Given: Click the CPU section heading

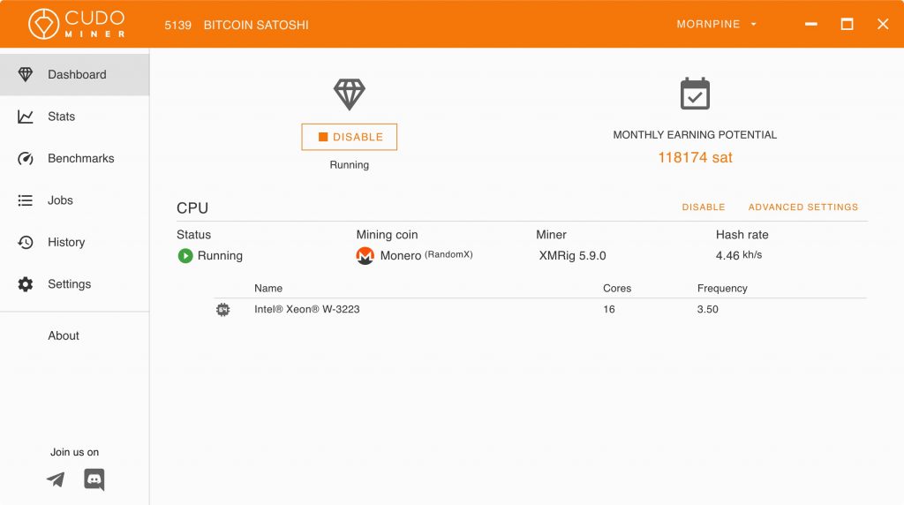Looking at the screenshot, I should pos(192,208).
